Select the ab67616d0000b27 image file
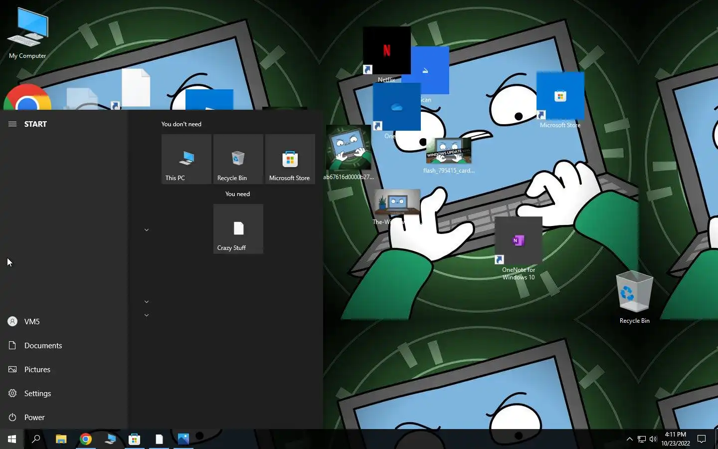 pos(349,153)
